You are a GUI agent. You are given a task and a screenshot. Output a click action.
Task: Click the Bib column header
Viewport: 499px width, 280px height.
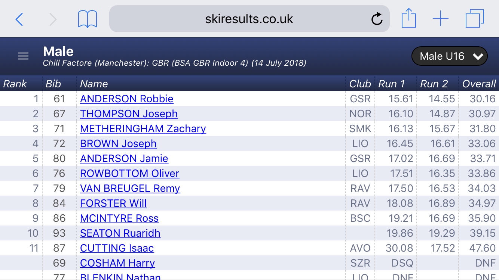point(53,84)
